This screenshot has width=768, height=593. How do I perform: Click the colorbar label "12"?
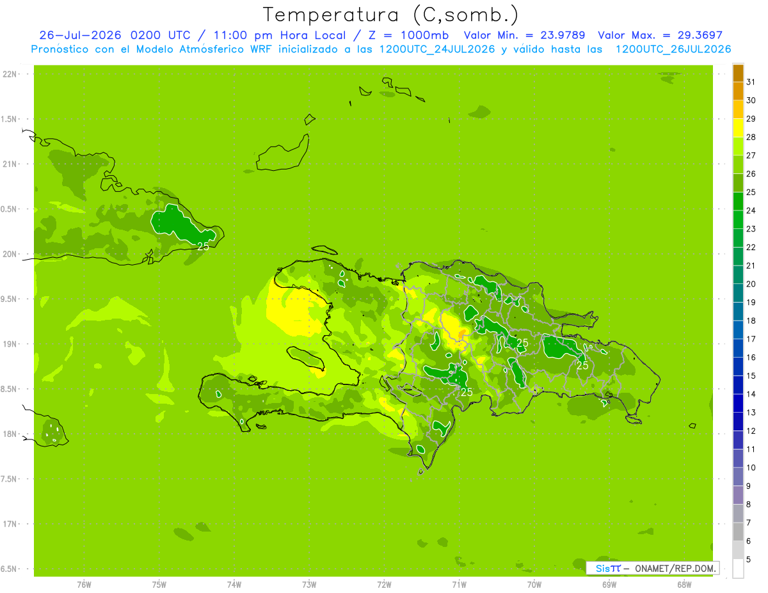tap(751, 431)
